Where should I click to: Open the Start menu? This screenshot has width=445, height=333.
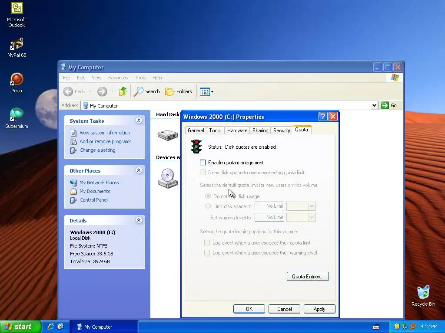20,326
